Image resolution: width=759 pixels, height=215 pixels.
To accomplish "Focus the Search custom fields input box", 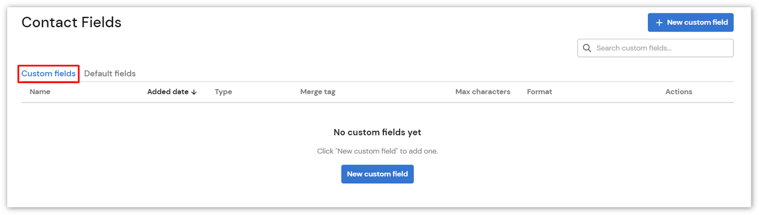I will [x=655, y=48].
